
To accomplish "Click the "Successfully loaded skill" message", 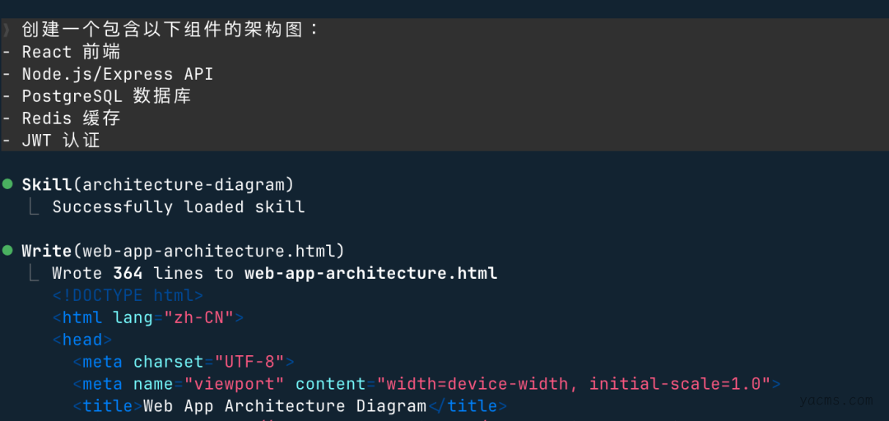I will pyautogui.click(x=179, y=206).
